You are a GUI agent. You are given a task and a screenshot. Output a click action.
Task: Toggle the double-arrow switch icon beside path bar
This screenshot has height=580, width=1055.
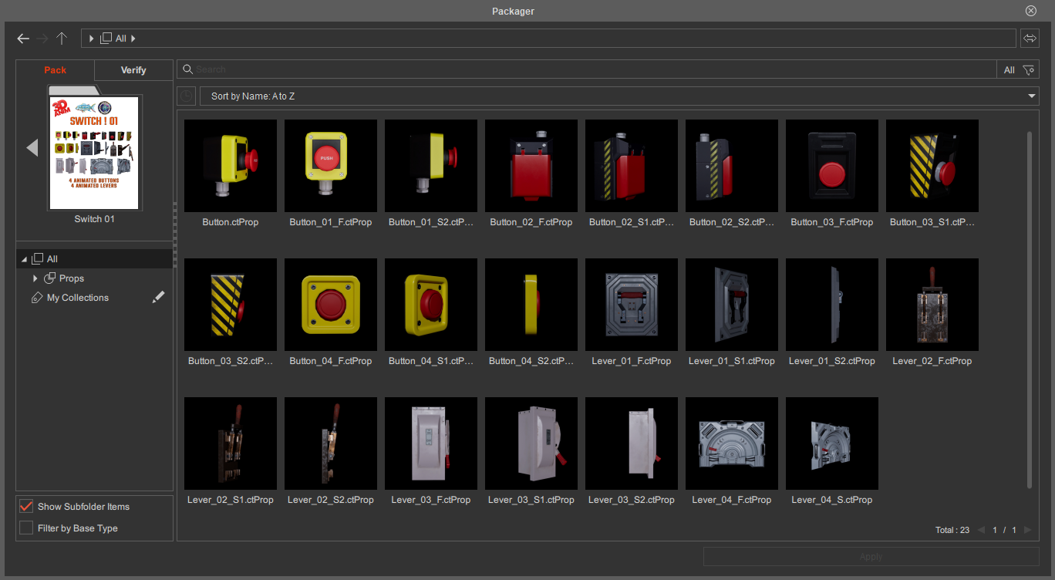coord(1030,39)
